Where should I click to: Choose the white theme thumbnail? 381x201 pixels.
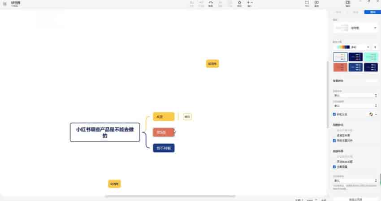[340, 57]
